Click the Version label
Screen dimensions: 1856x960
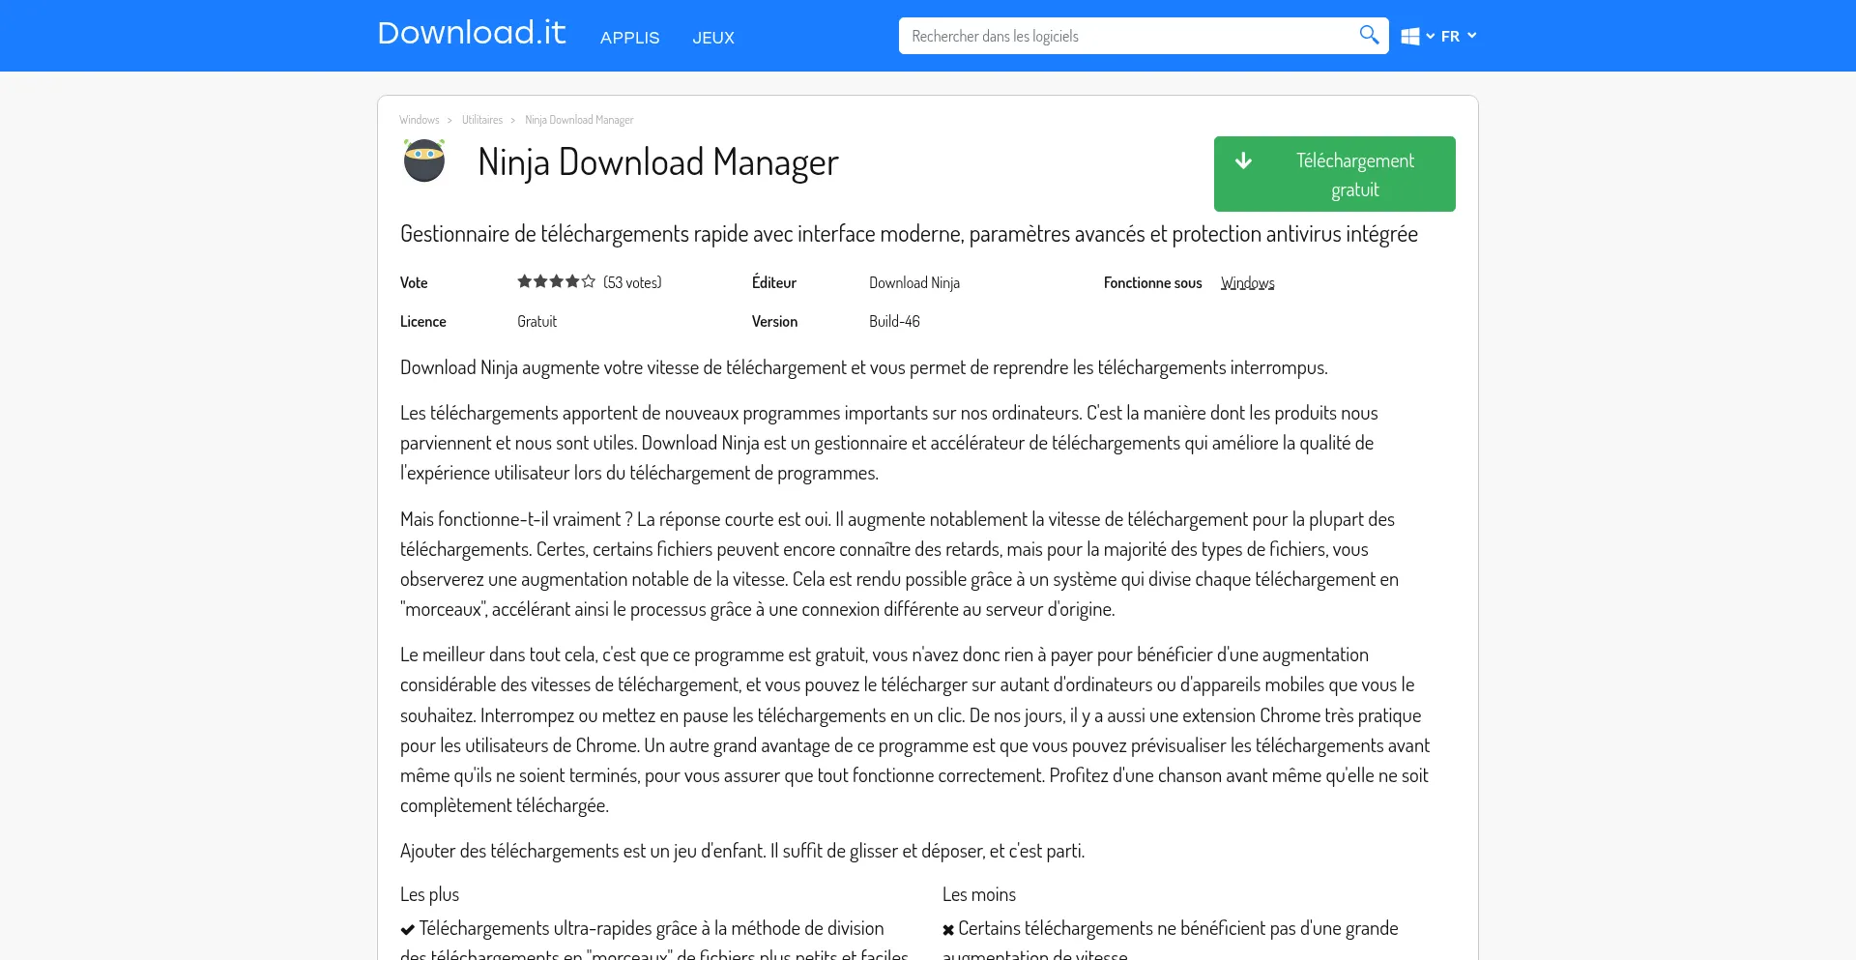pyautogui.click(x=775, y=322)
